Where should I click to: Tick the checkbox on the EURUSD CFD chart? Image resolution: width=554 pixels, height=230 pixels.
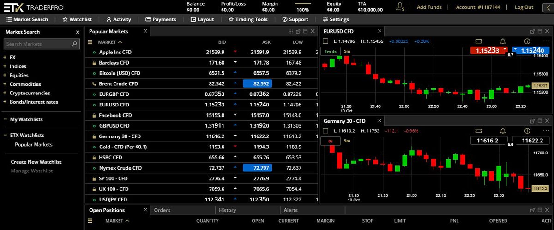tap(326, 41)
